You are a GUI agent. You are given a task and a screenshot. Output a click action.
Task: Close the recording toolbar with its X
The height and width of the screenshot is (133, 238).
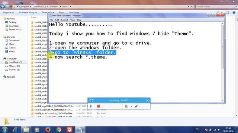click(147, 100)
